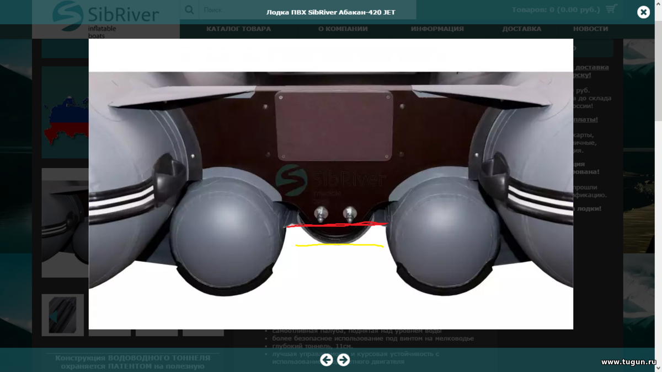Screen dimensions: 662x372
Task: Focus the Поиск search field
Action: point(306,10)
